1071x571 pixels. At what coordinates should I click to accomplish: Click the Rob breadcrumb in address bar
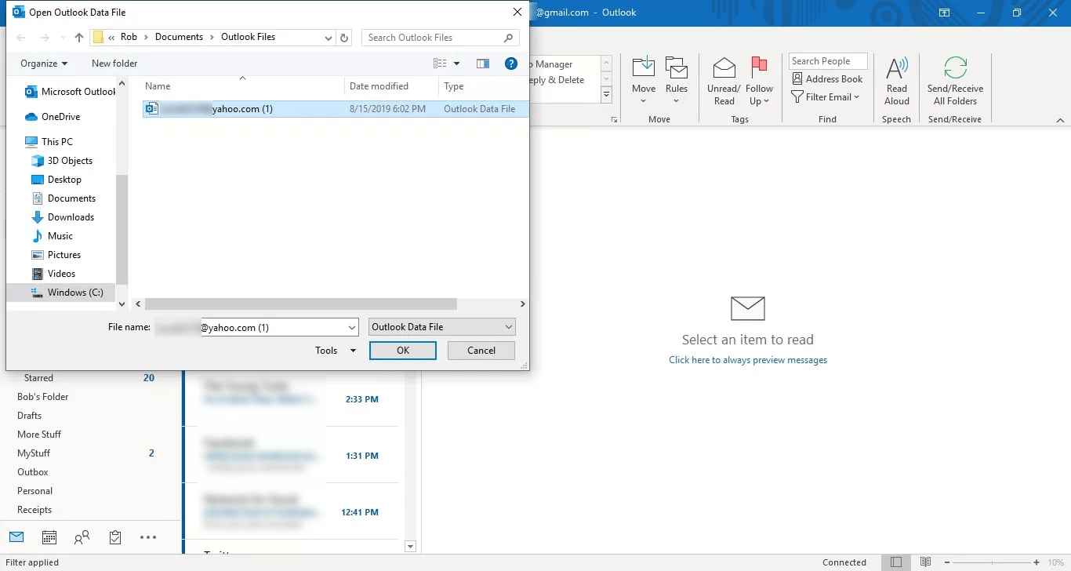point(129,37)
